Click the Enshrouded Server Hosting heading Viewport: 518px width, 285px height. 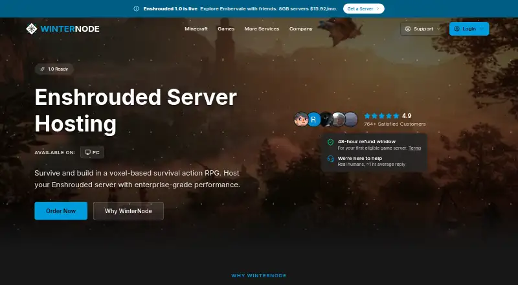[x=135, y=110]
